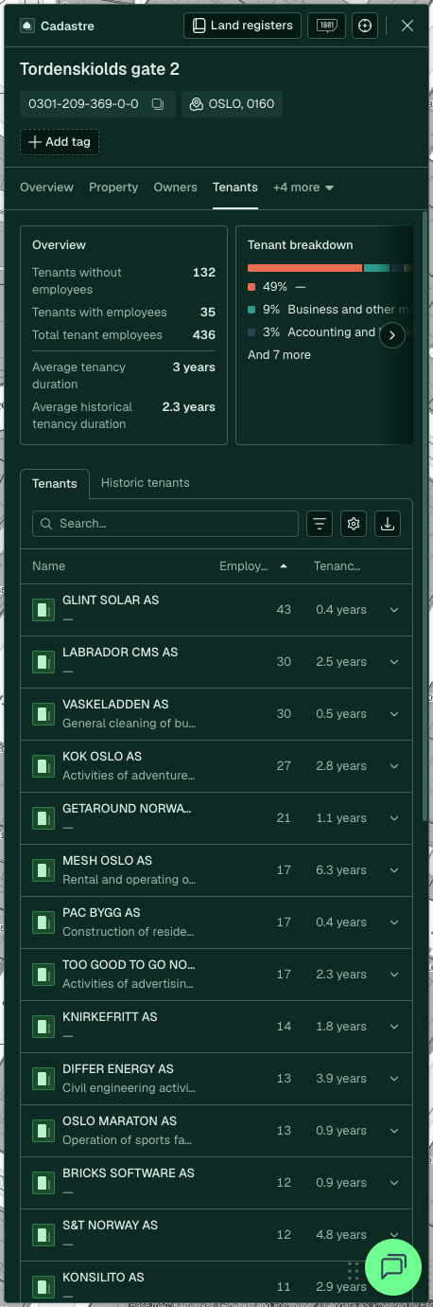This screenshot has width=433, height=1307.
Task: Open the Historic tenants tab
Action: click(x=146, y=483)
